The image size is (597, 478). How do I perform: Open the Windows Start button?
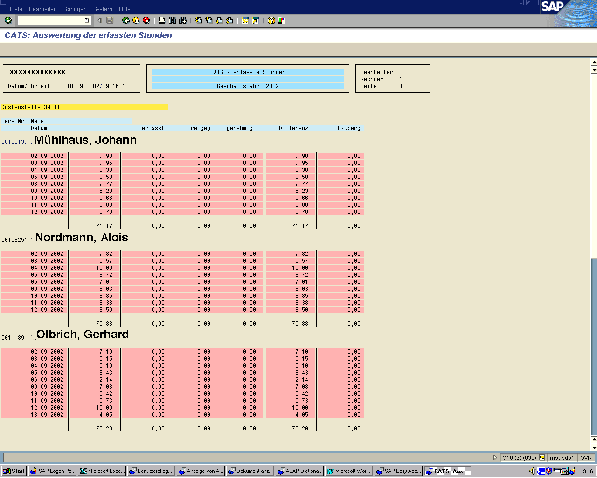pyautogui.click(x=14, y=471)
